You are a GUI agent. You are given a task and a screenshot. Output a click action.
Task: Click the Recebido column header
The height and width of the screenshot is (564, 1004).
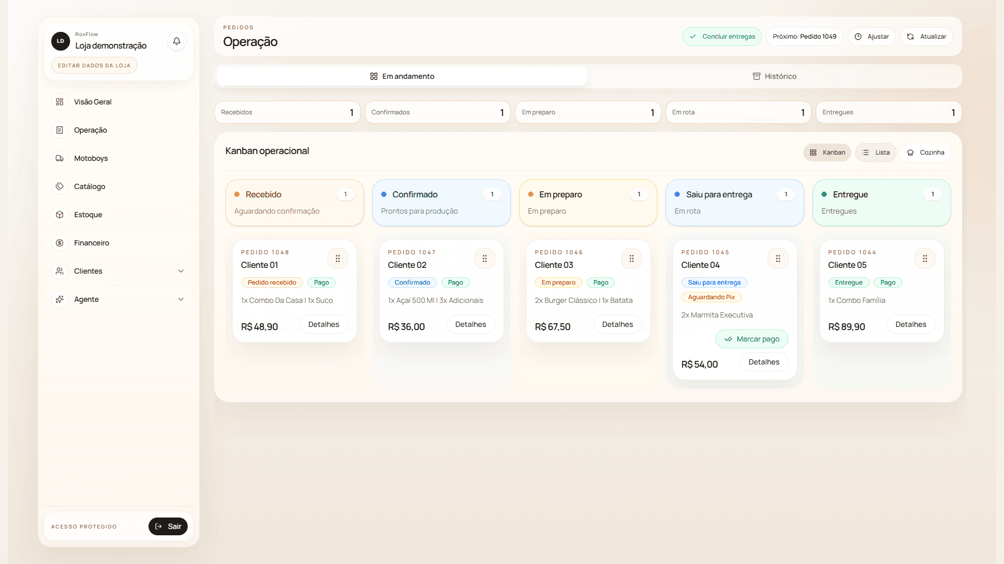294,203
